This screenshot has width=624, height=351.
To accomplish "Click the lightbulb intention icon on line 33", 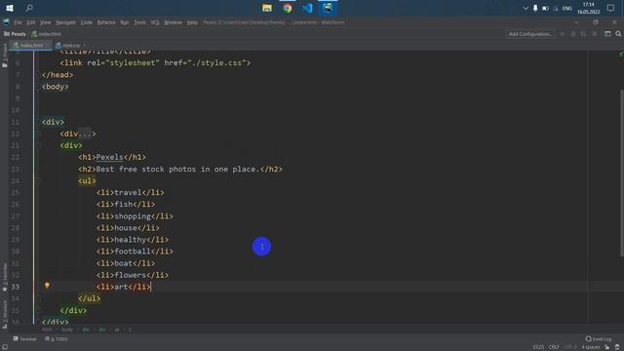I will pos(47,286).
